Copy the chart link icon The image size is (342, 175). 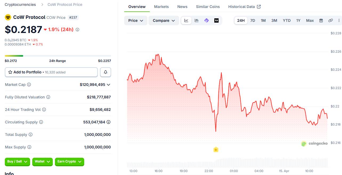(x=331, y=20)
